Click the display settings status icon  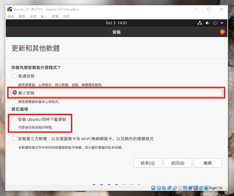pyautogui.click(x=185, y=188)
